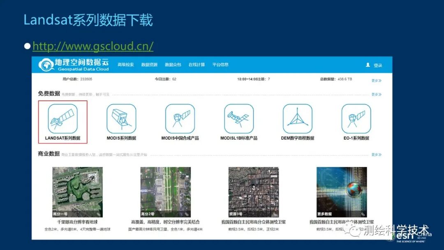The height and width of the screenshot is (250, 444).
Task: Open the 更多数据 globe thumbnail
Action: click(x=342, y=192)
